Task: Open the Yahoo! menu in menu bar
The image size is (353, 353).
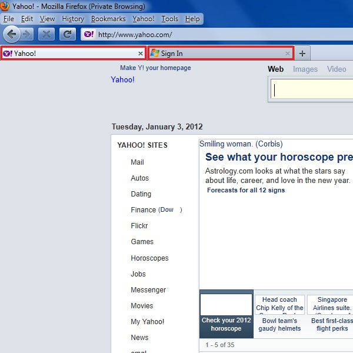Action: [x=143, y=19]
